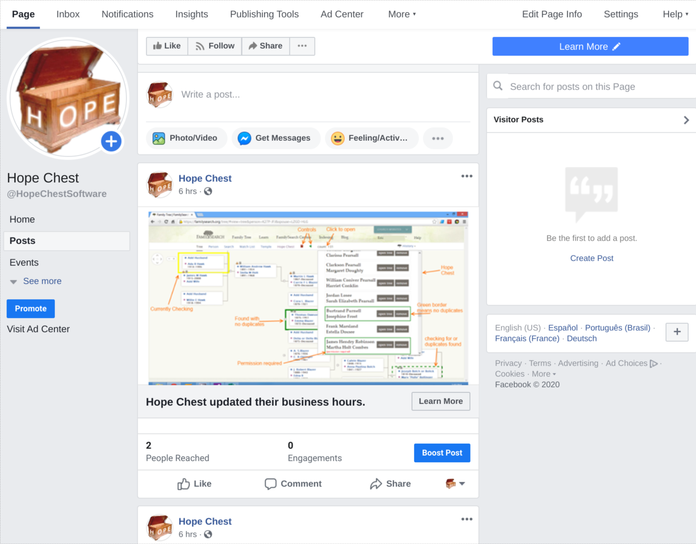Open the Photo/Video upload option
This screenshot has height=544, width=696.
click(x=186, y=138)
